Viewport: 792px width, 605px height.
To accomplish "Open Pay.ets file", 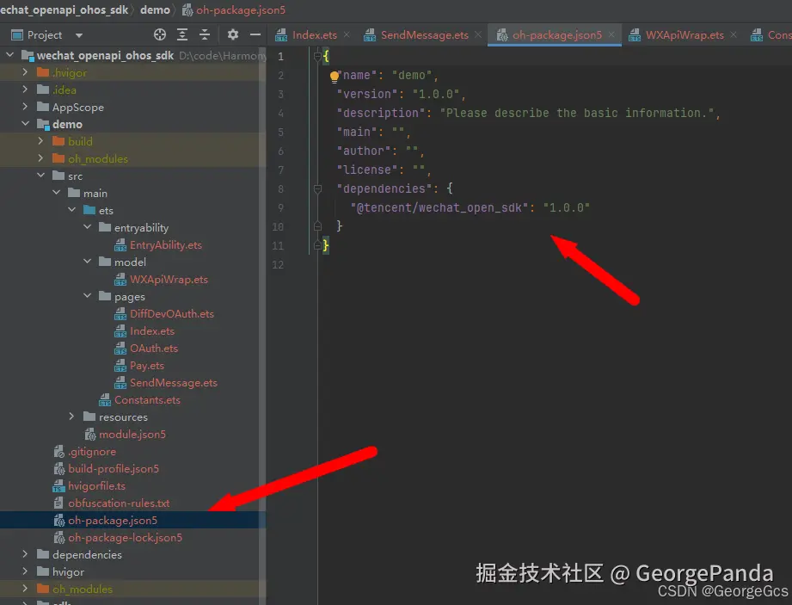I will [x=147, y=366].
